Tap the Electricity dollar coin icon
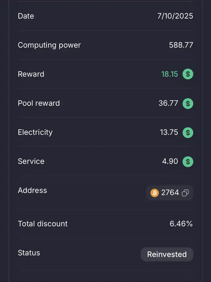Screen dimensions: 211x282 click(x=188, y=133)
